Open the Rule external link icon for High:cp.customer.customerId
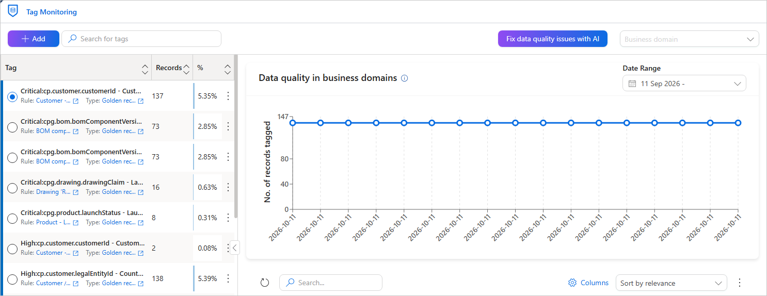 [76, 253]
